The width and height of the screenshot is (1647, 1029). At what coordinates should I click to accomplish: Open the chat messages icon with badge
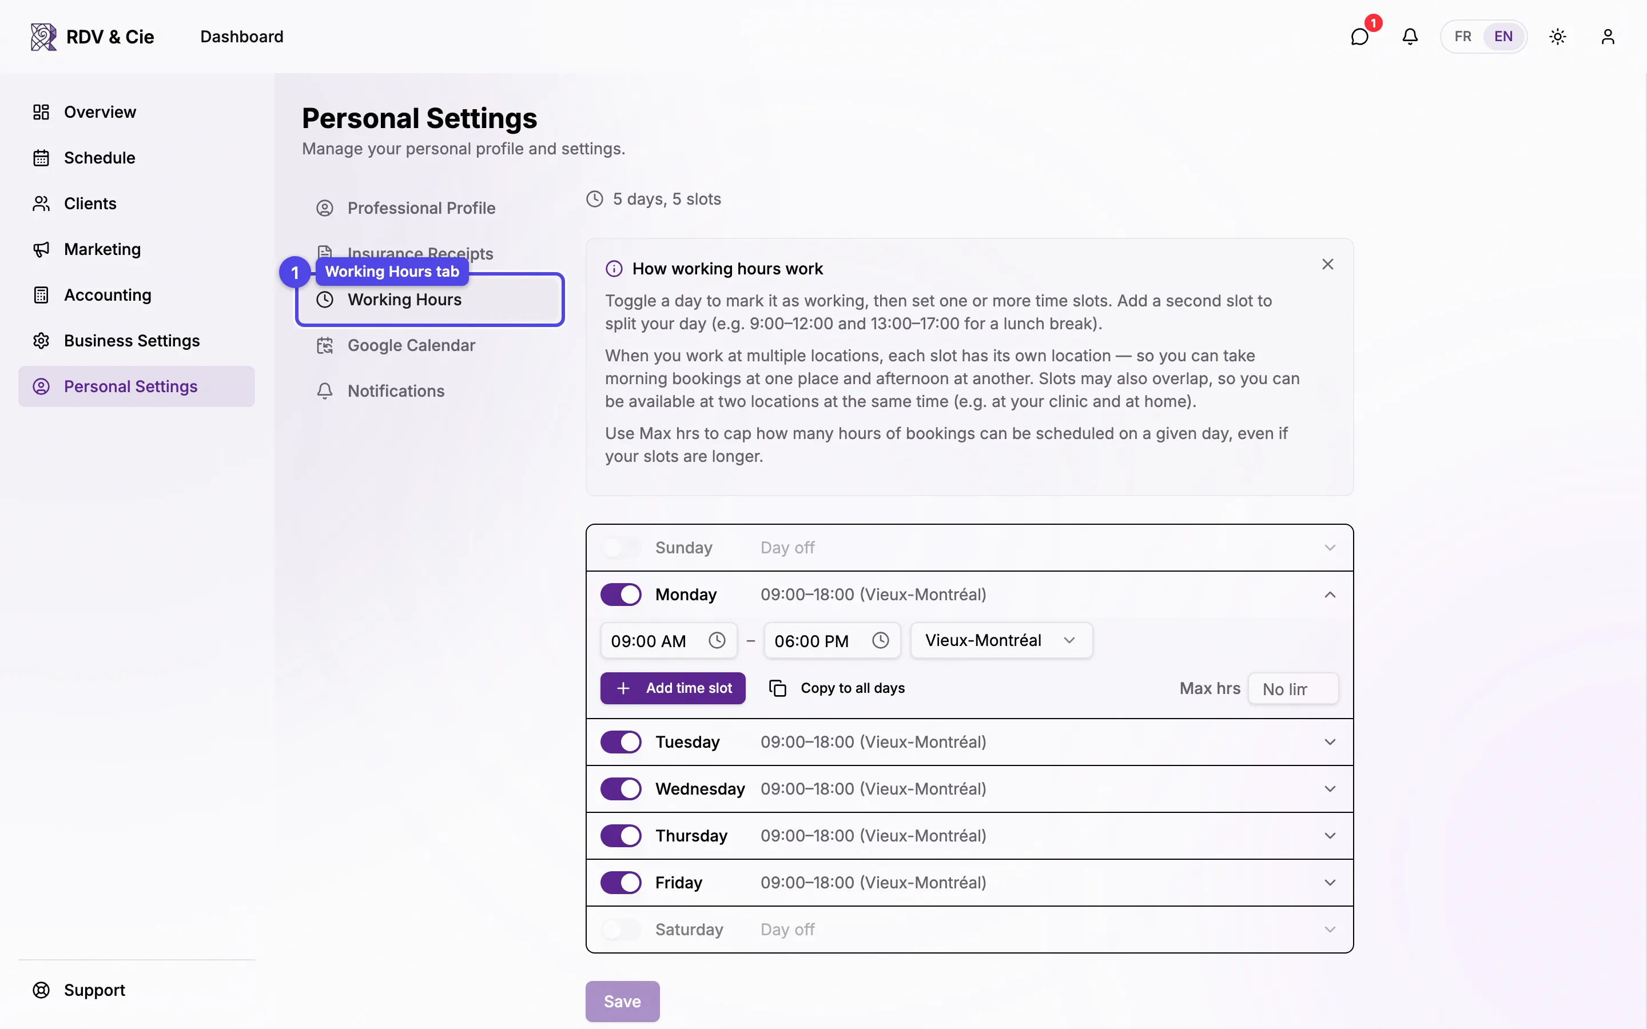(1359, 37)
